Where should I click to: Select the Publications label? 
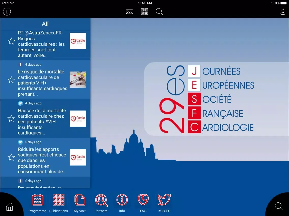59,211
